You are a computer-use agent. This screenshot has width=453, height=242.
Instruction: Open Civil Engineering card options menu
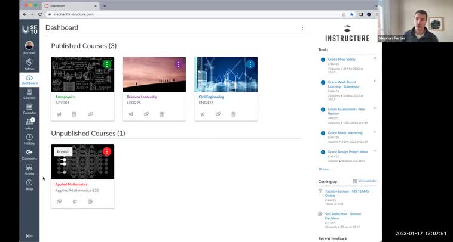tap(250, 64)
